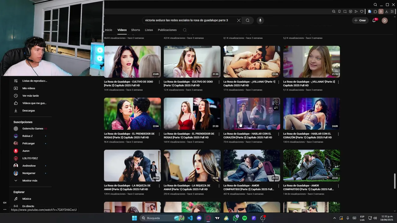This screenshot has width=397, height=223.
Task: Open the extensions puzzle icon
Action: click(x=375, y=11)
